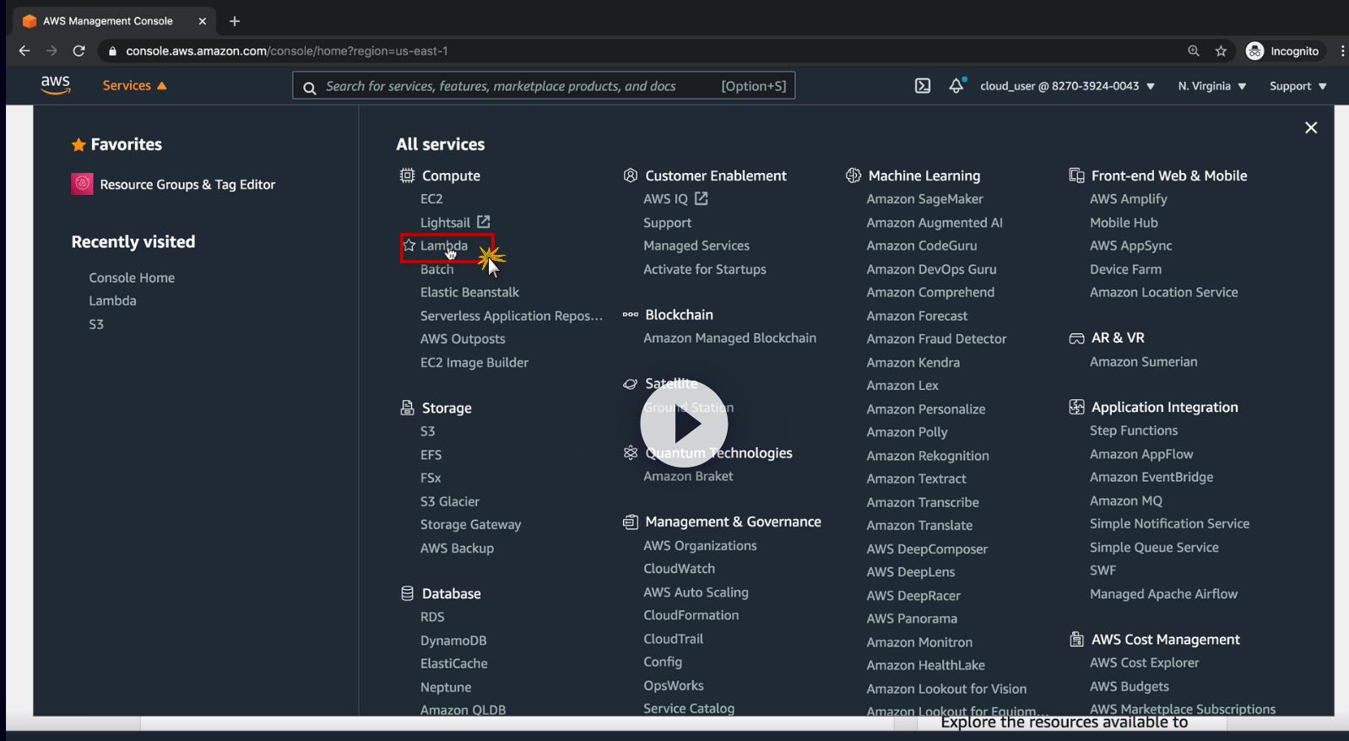Image resolution: width=1349 pixels, height=741 pixels.
Task: Click the services search field
Action: point(515,85)
